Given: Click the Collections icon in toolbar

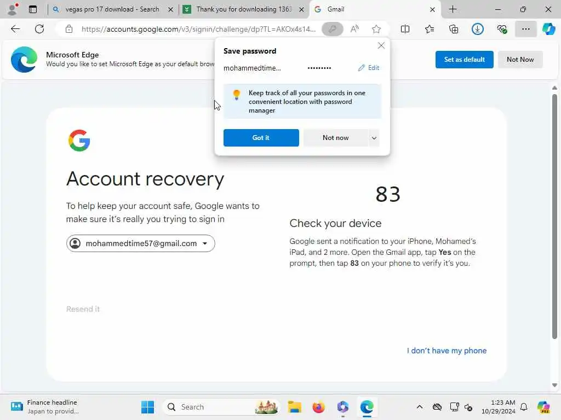Looking at the screenshot, I should [x=453, y=29].
